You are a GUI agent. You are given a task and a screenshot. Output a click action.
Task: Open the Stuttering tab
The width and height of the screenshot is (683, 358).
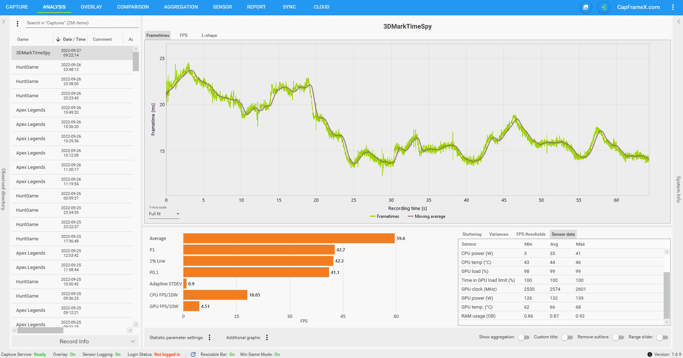472,234
